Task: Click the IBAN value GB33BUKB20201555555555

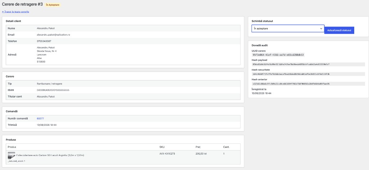Action: point(53,90)
